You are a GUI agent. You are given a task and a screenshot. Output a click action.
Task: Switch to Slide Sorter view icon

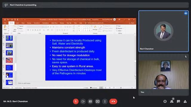tap(105, 88)
